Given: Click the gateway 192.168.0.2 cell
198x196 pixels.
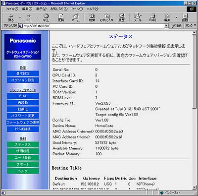Looking at the screenshot, I should (x=90, y=184).
